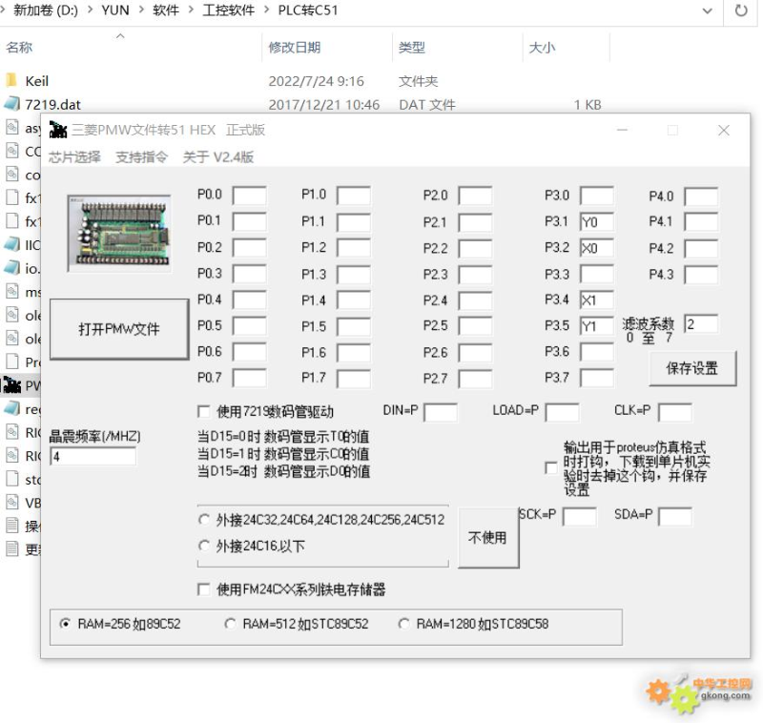Click the refresh icon in address bar
This screenshot has width=763, height=723.
[740, 11]
